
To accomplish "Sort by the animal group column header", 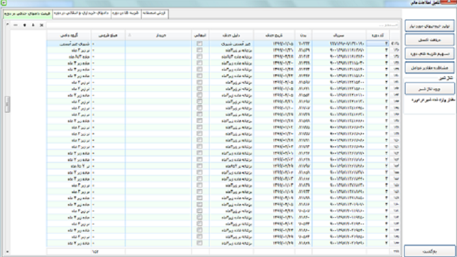I will pos(69,35).
